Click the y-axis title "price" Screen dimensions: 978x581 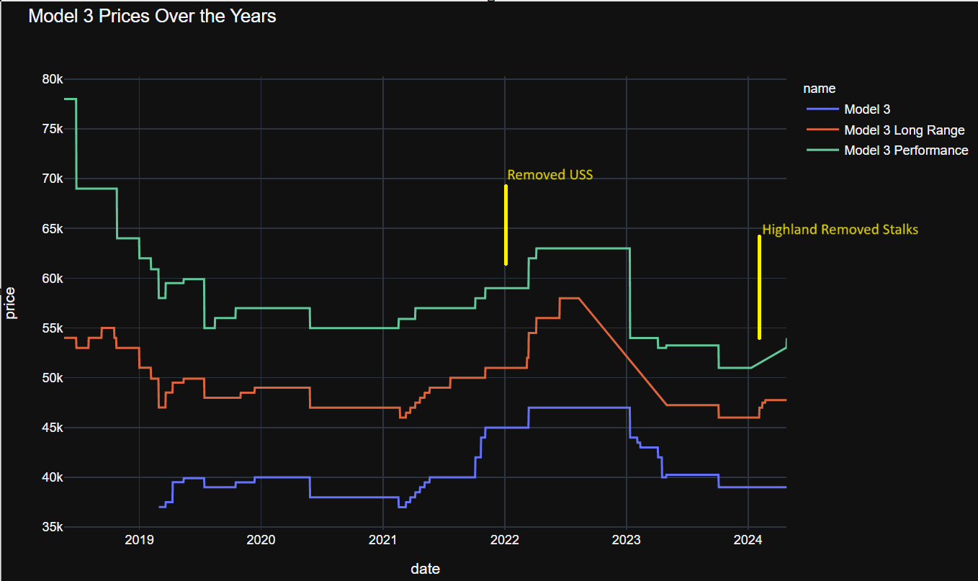pos(12,303)
